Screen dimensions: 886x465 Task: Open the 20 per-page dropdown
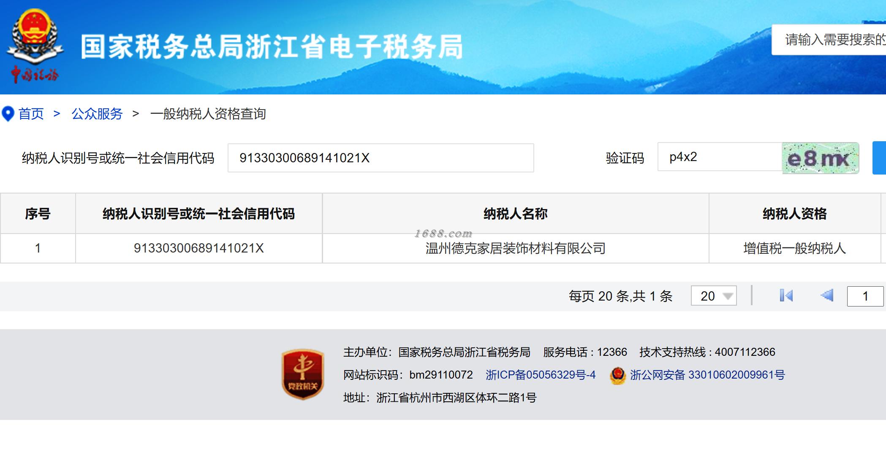click(x=714, y=296)
